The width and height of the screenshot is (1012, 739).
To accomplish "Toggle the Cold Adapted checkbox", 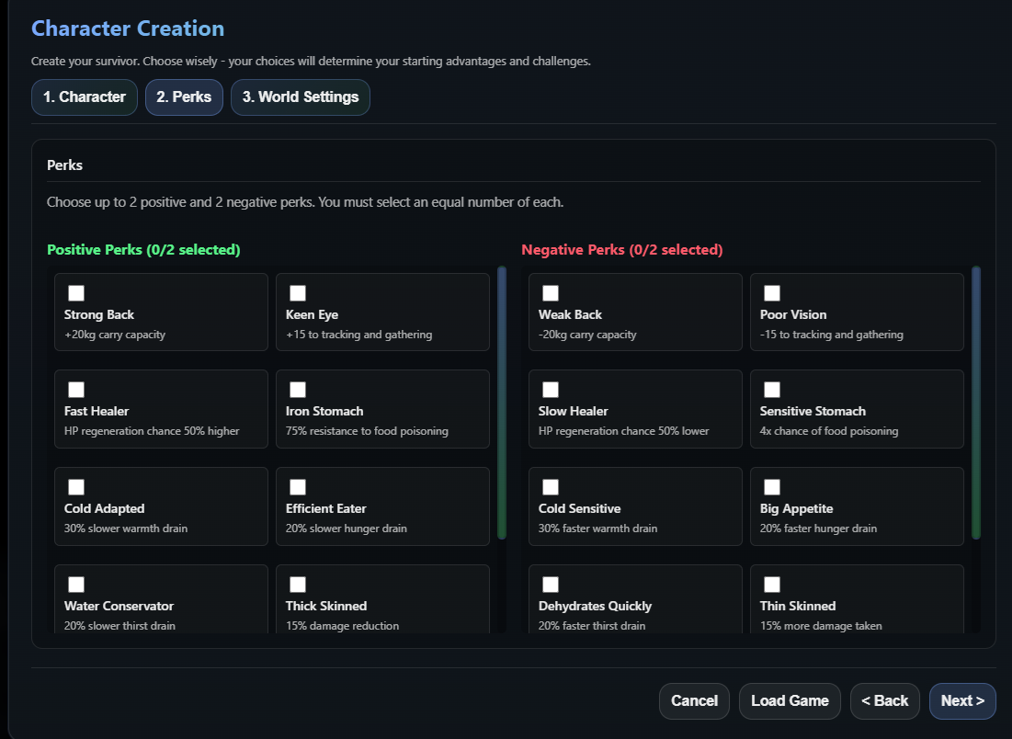I will coord(76,487).
